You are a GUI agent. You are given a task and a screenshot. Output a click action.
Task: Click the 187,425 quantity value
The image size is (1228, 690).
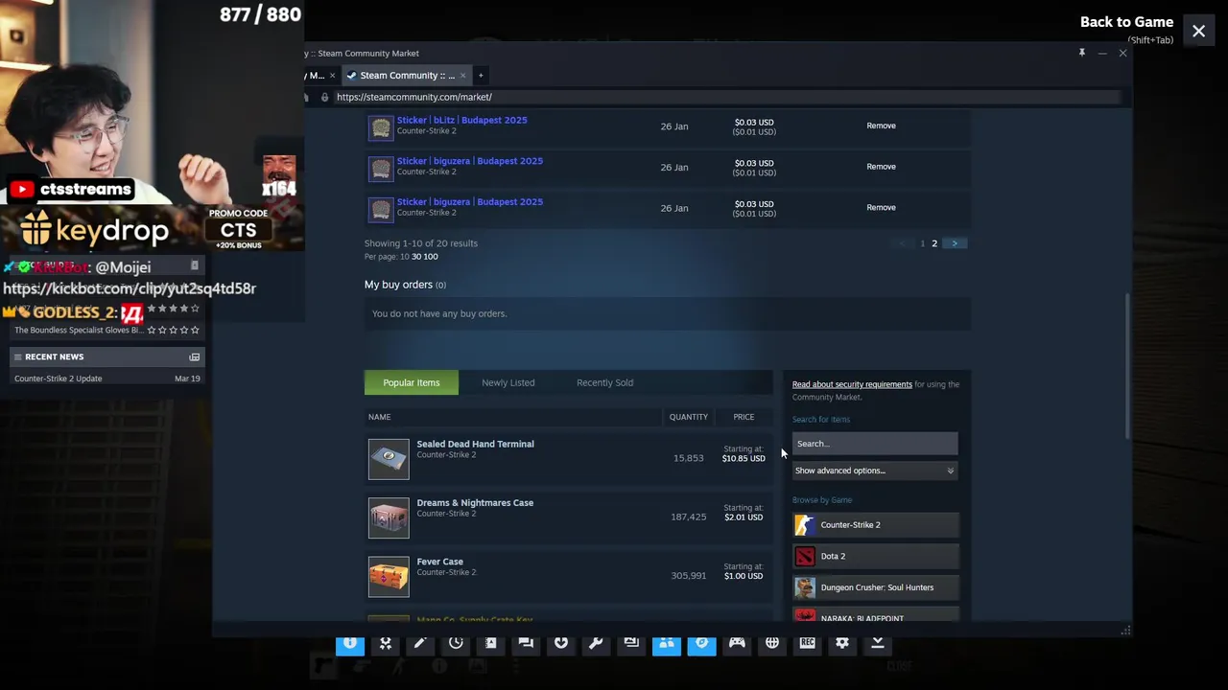689,517
